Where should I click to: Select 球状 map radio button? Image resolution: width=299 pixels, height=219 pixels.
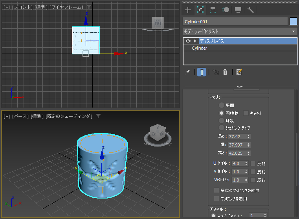pyautogui.click(x=221, y=121)
